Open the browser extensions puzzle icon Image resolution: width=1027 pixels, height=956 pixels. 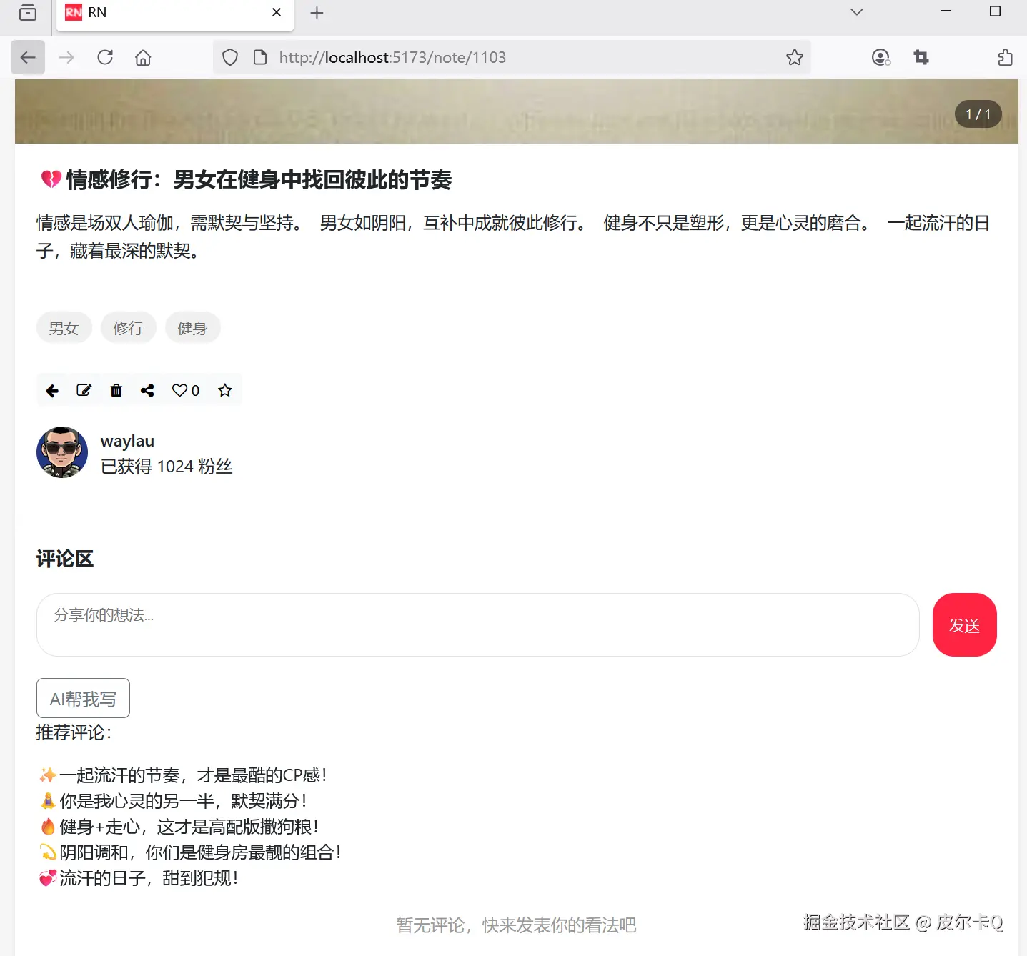click(1004, 57)
